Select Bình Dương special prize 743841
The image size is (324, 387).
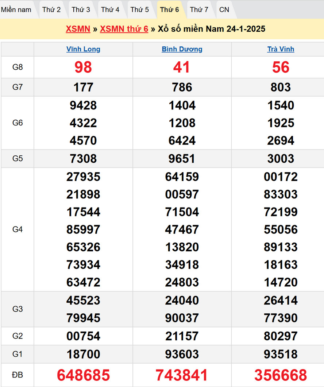pyautogui.click(x=182, y=375)
